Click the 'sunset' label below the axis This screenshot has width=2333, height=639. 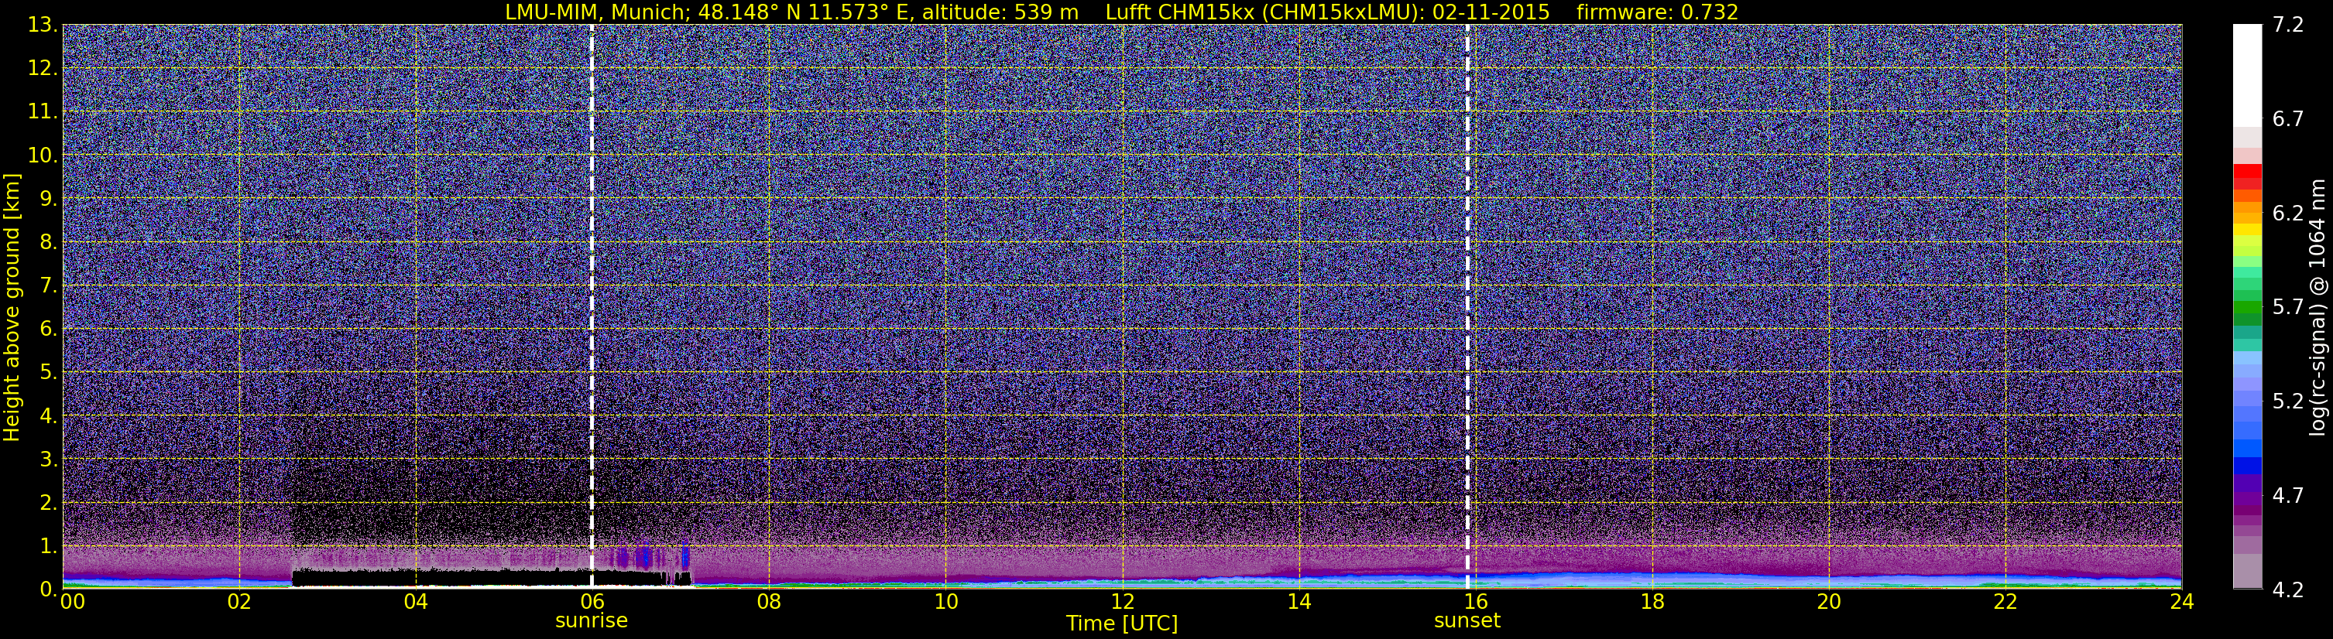click(x=1467, y=621)
